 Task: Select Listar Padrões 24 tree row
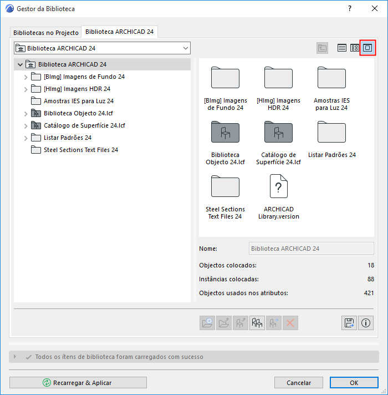coord(102,138)
